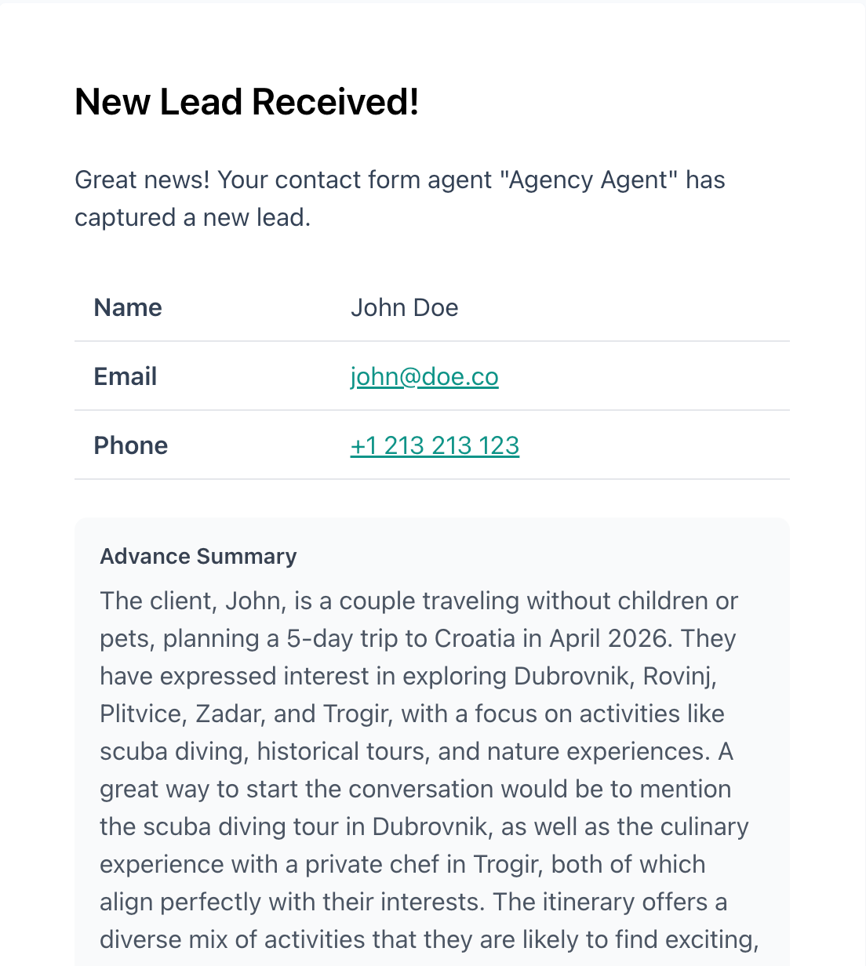The width and height of the screenshot is (866, 966).
Task: Select the "Email" row label
Action: point(126,377)
